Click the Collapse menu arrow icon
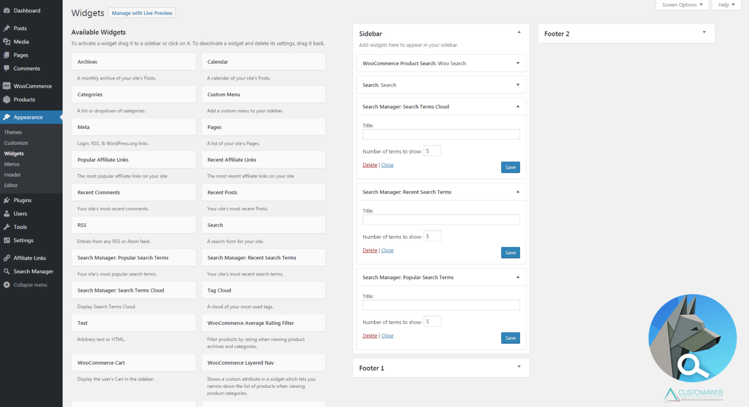Viewport: 749px width, 407px height. tap(7, 285)
